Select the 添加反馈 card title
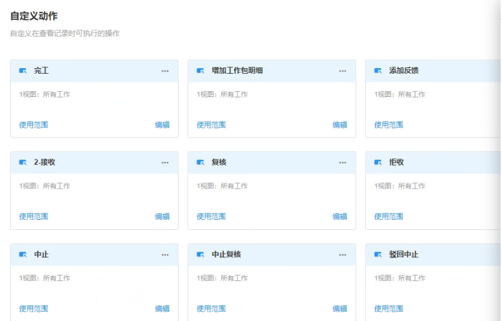Image resolution: width=502 pixels, height=321 pixels. [403, 71]
